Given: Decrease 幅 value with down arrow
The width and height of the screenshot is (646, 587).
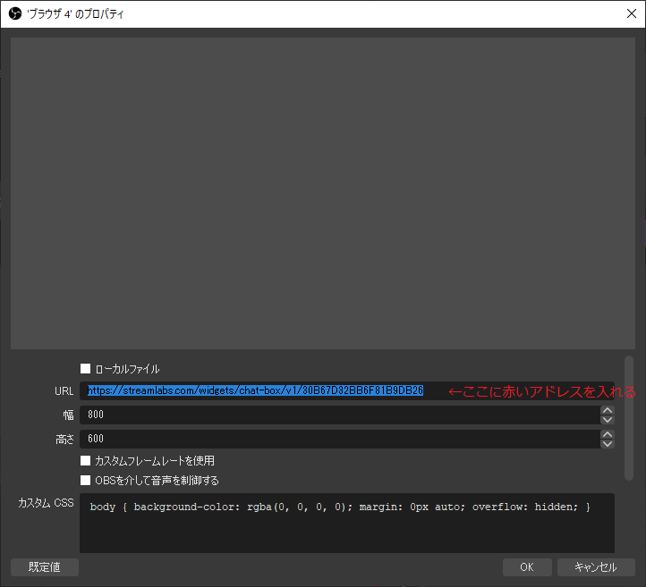Looking at the screenshot, I should click(608, 420).
